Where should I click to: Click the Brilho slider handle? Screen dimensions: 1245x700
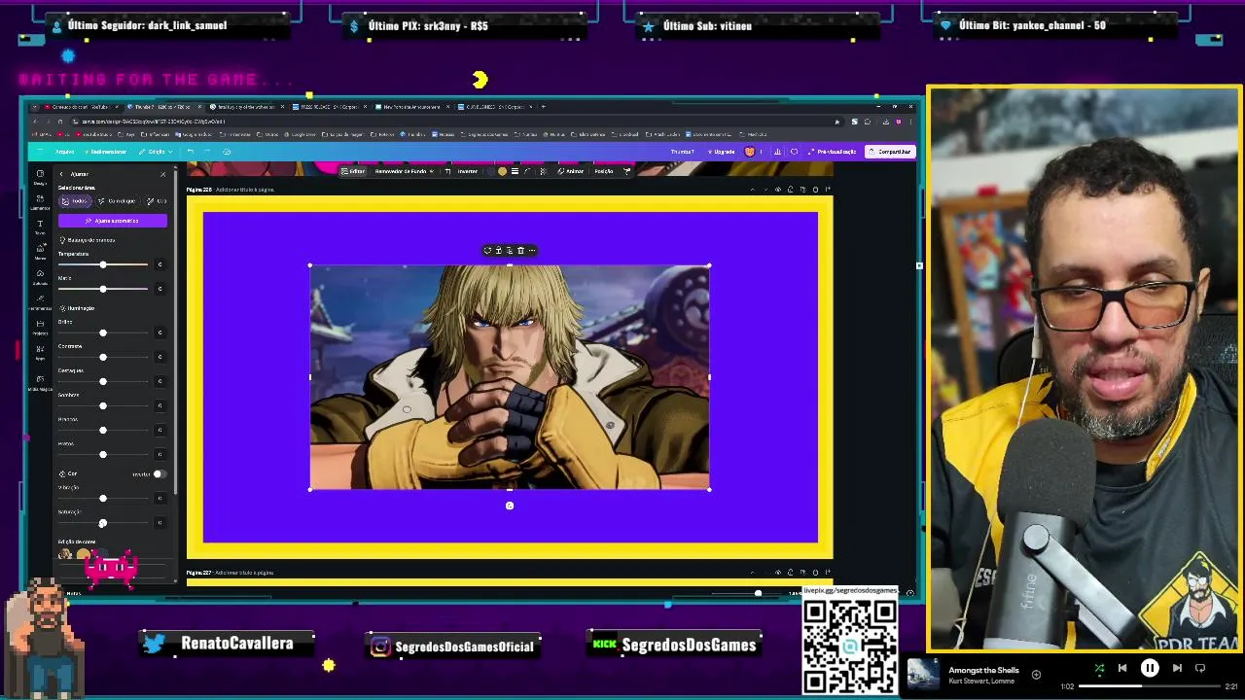(103, 332)
